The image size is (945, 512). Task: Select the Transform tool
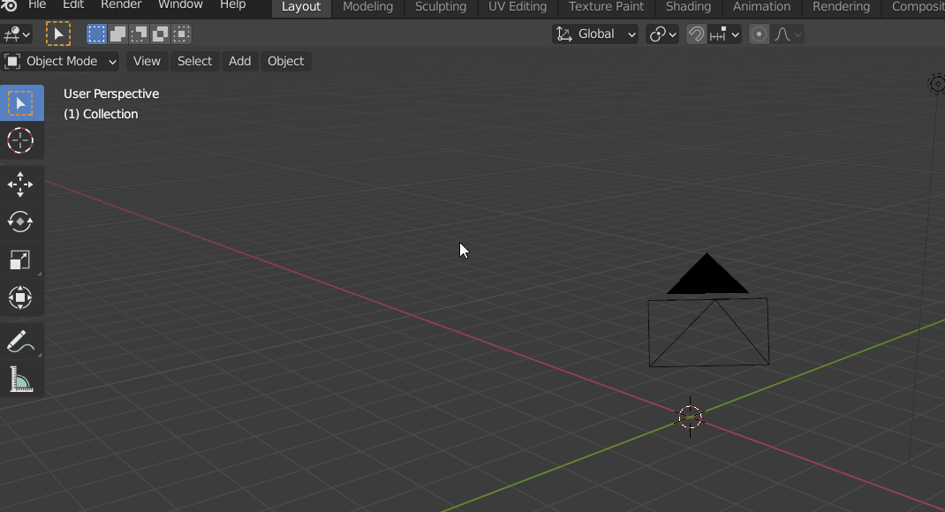pyautogui.click(x=20, y=297)
